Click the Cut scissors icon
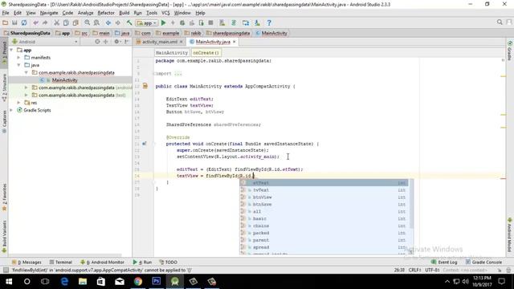The image size is (514, 289). coord(57,22)
